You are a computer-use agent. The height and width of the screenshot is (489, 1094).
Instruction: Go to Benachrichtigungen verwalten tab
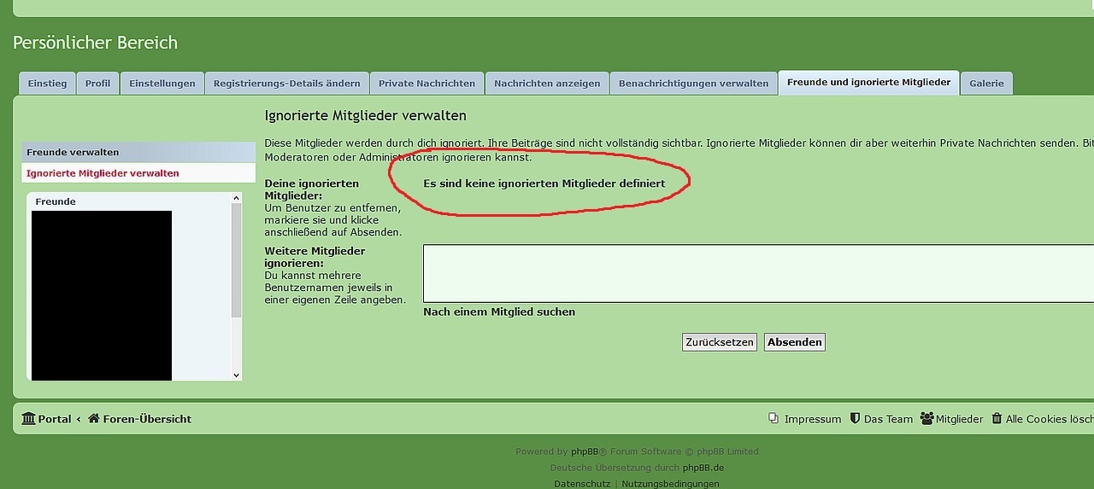point(693,84)
